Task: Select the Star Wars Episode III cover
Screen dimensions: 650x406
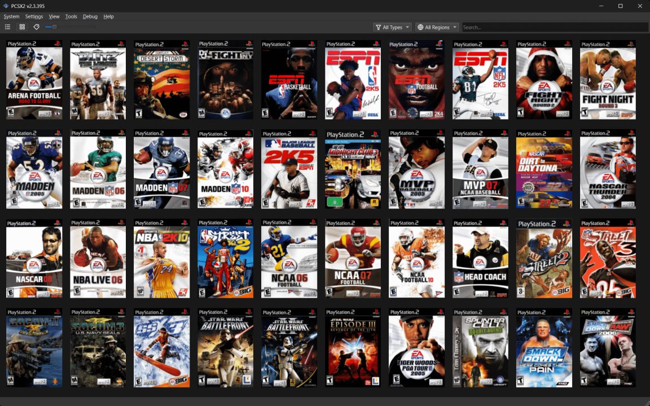Action: (353, 348)
